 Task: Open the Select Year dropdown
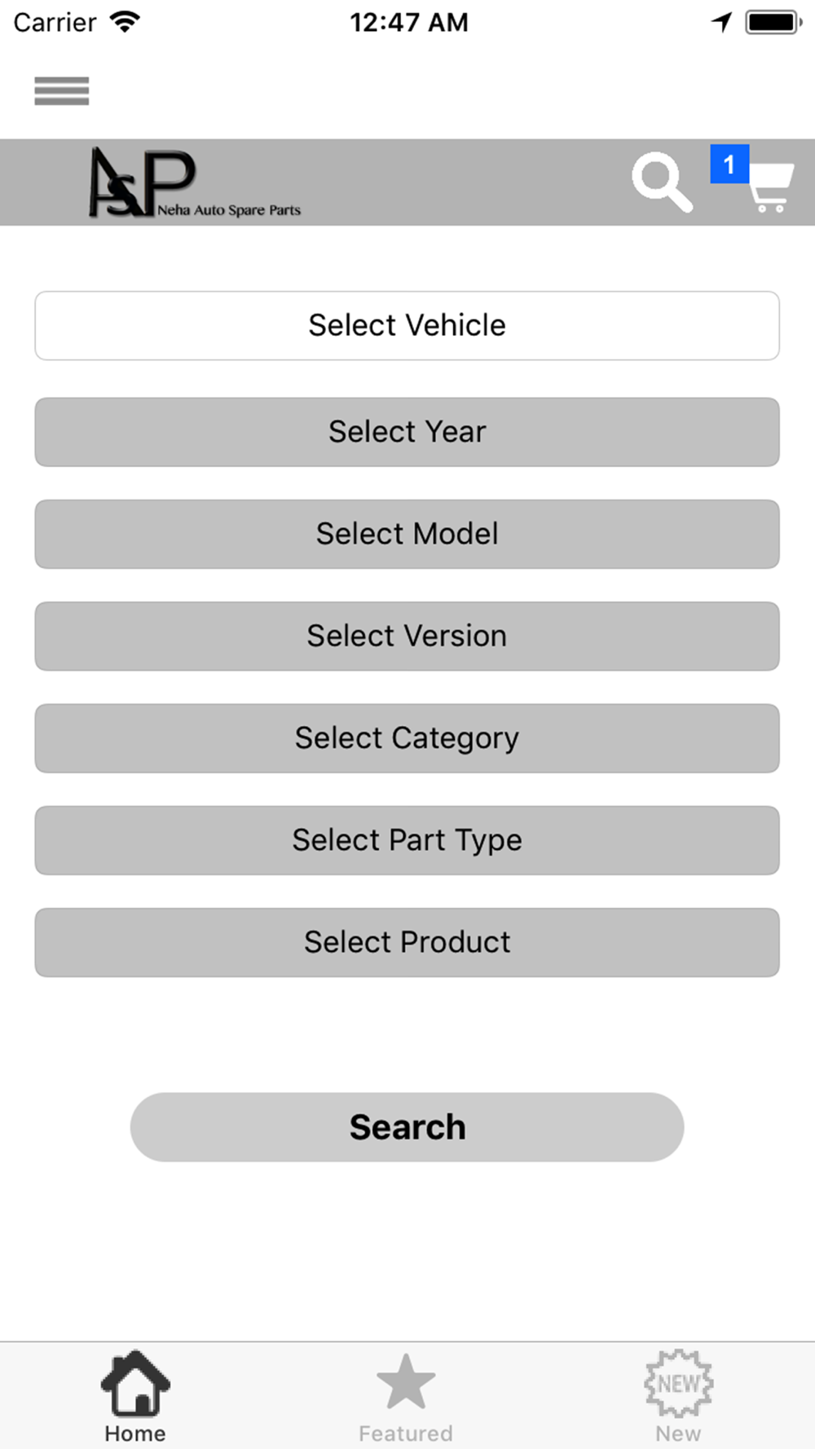[x=407, y=432]
